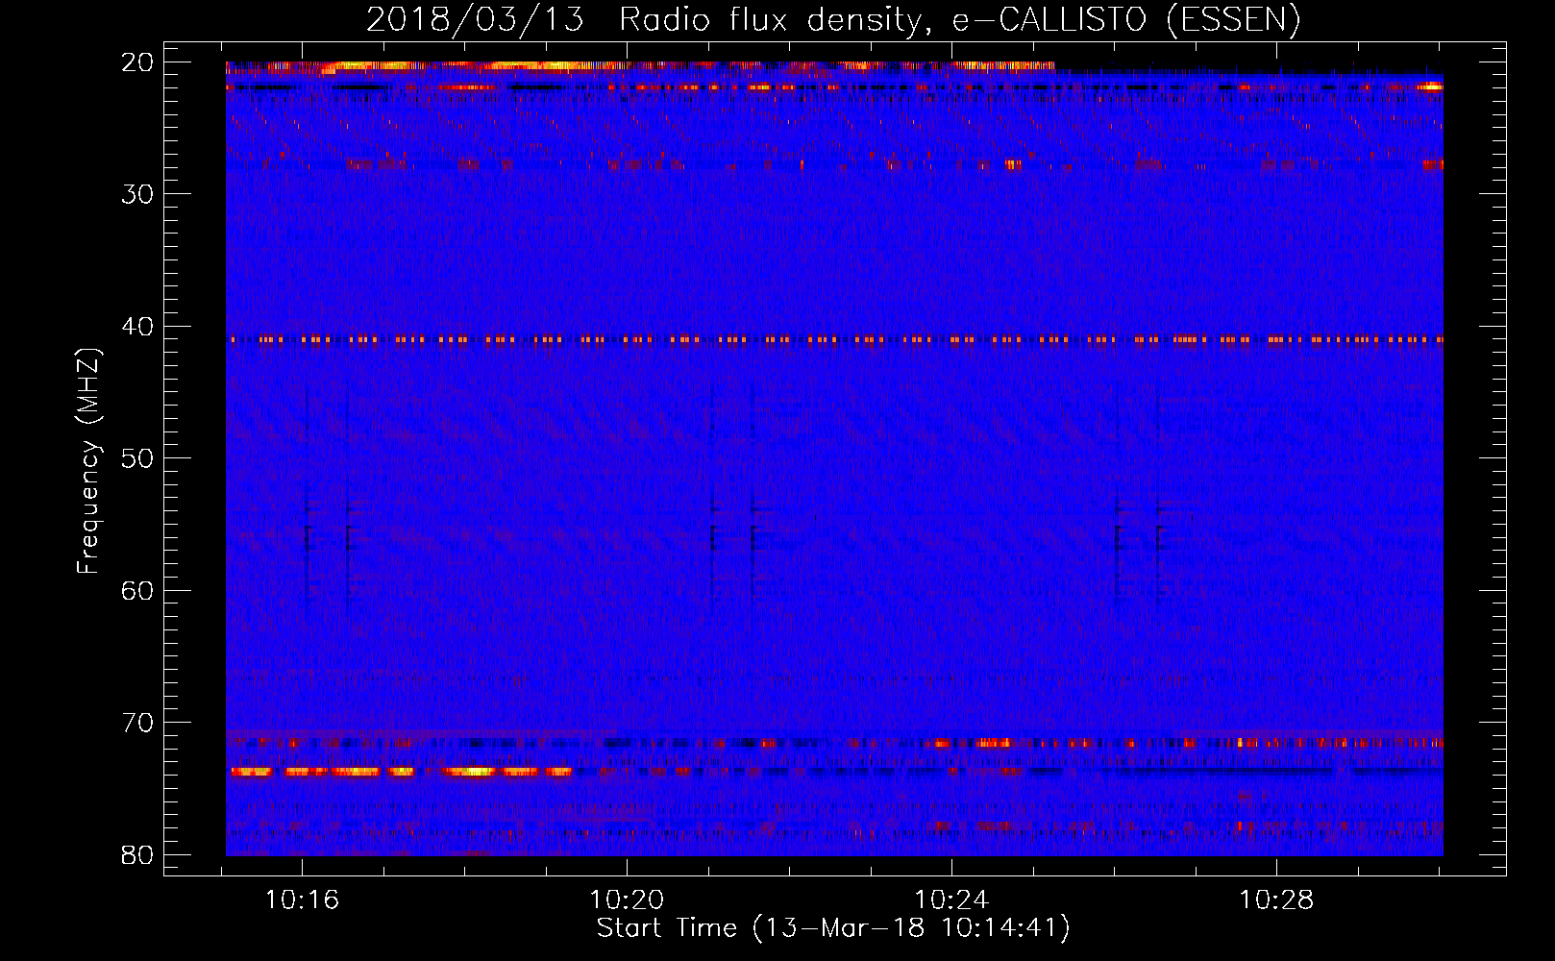Click the 30 frequency tick label

click(x=137, y=194)
